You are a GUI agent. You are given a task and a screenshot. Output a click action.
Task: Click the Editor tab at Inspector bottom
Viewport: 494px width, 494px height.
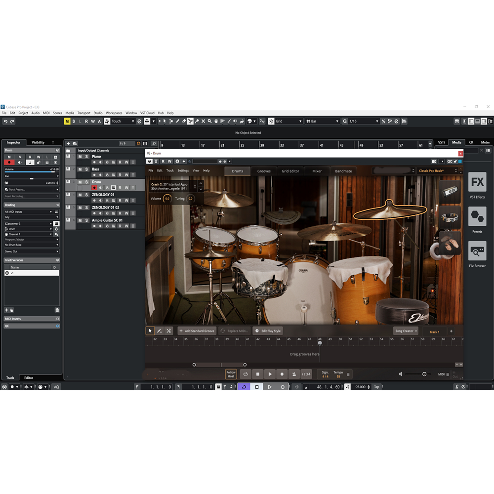(x=29, y=377)
